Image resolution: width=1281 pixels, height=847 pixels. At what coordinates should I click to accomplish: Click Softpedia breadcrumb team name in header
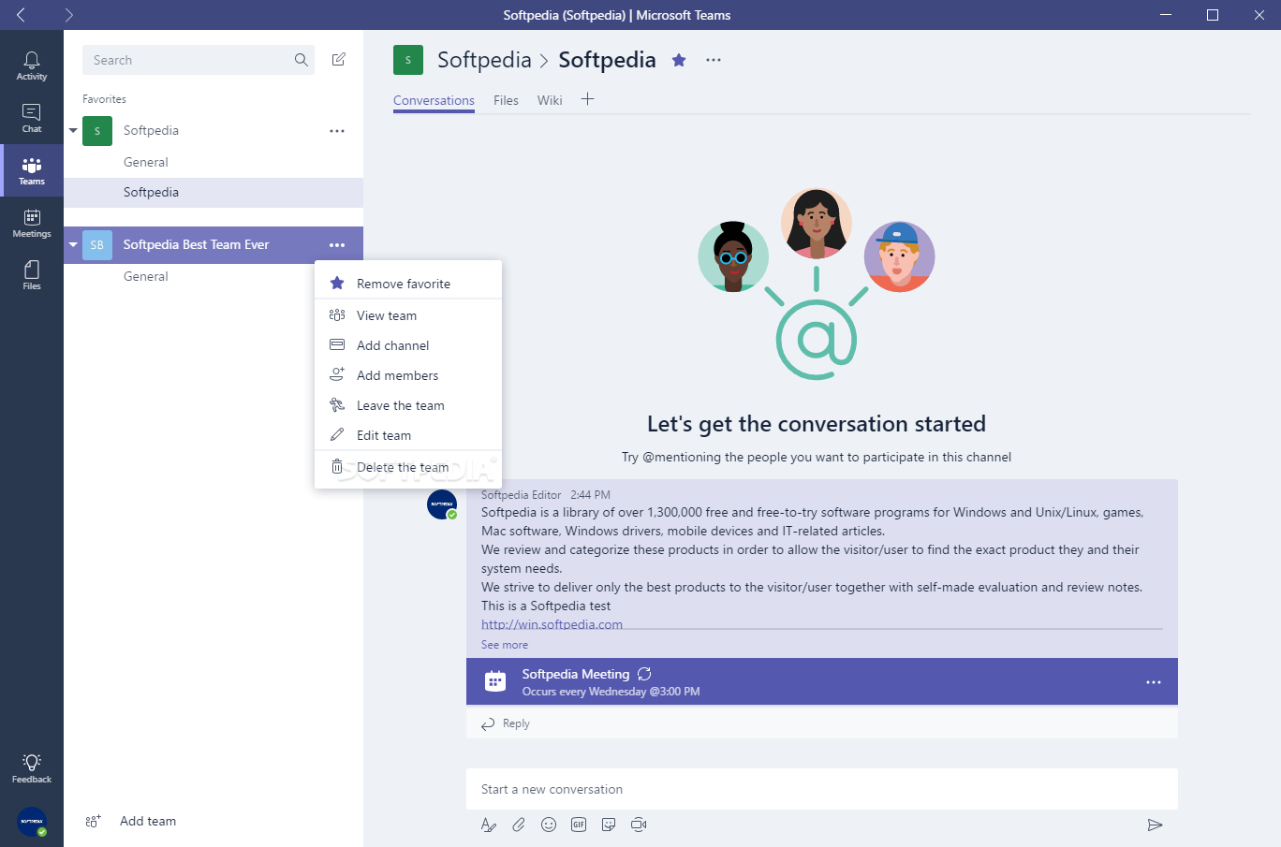click(x=484, y=60)
